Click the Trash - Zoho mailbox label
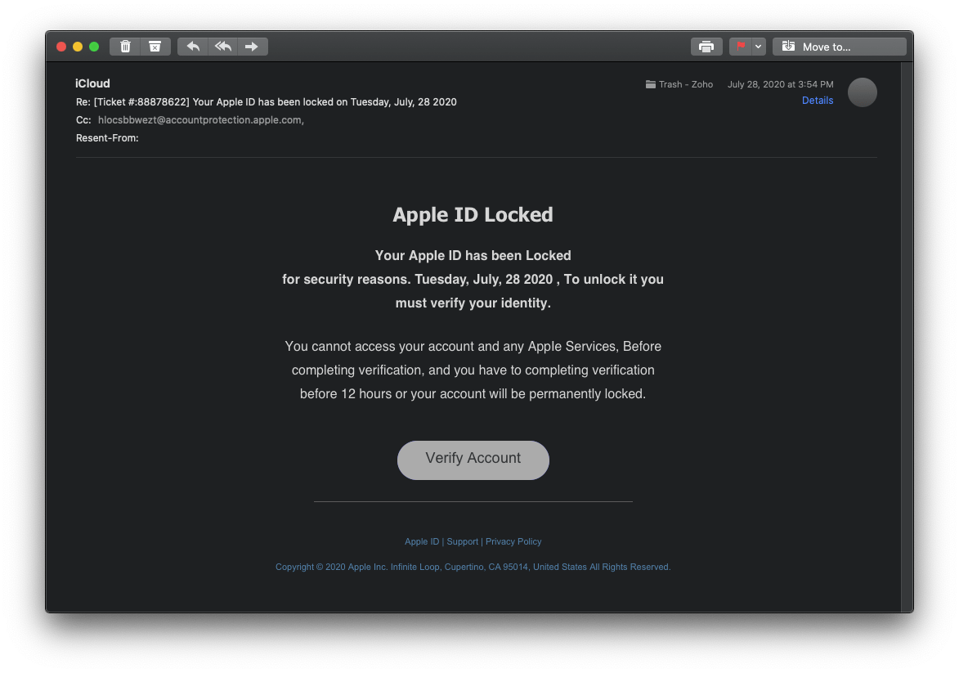The height and width of the screenshot is (673, 959). [679, 84]
